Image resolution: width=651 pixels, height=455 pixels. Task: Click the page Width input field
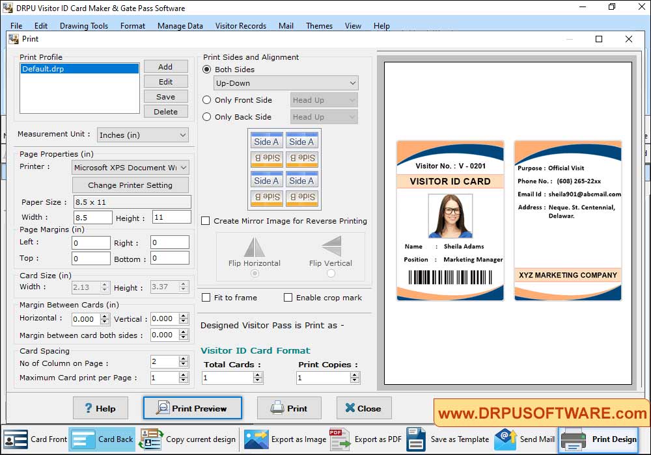[x=93, y=218]
